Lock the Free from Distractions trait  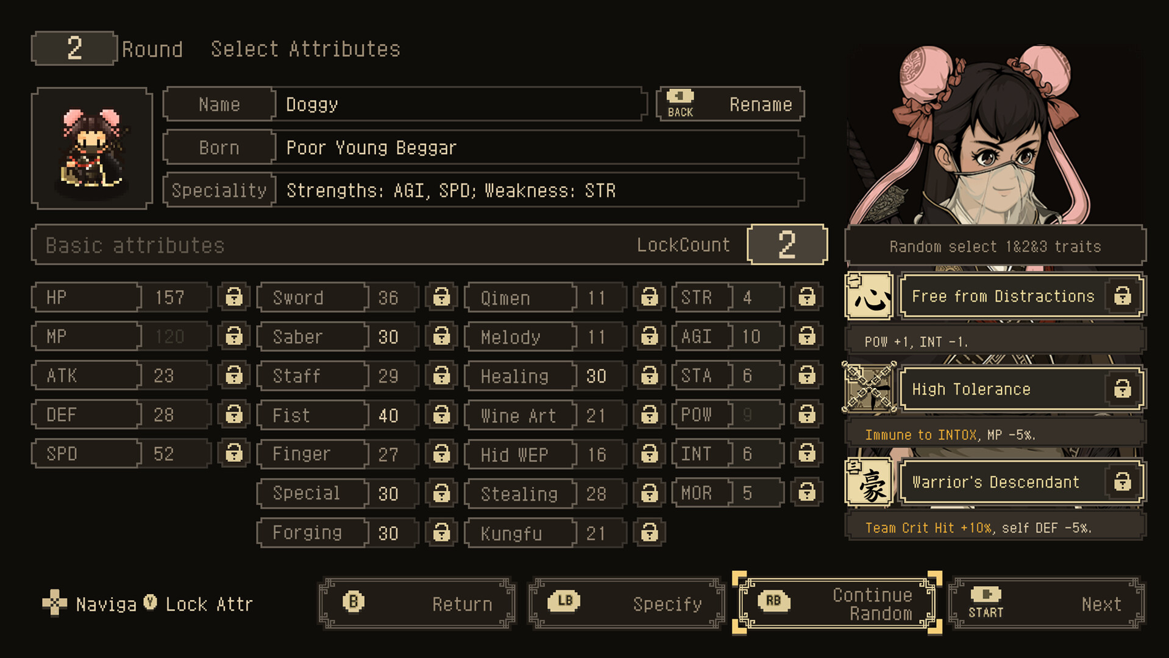(1123, 296)
